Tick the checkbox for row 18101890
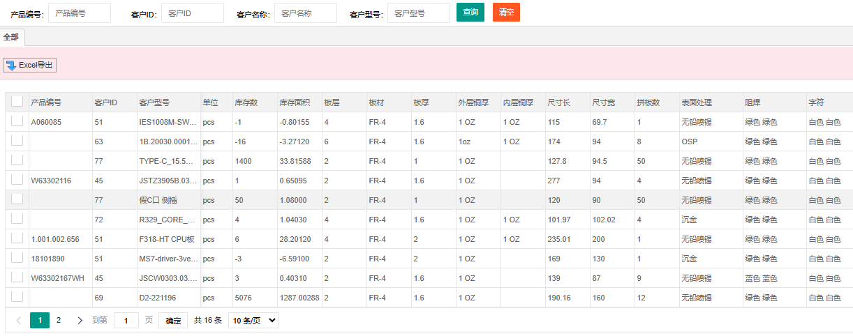Image resolution: width=853 pixels, height=336 pixels. 17,258
